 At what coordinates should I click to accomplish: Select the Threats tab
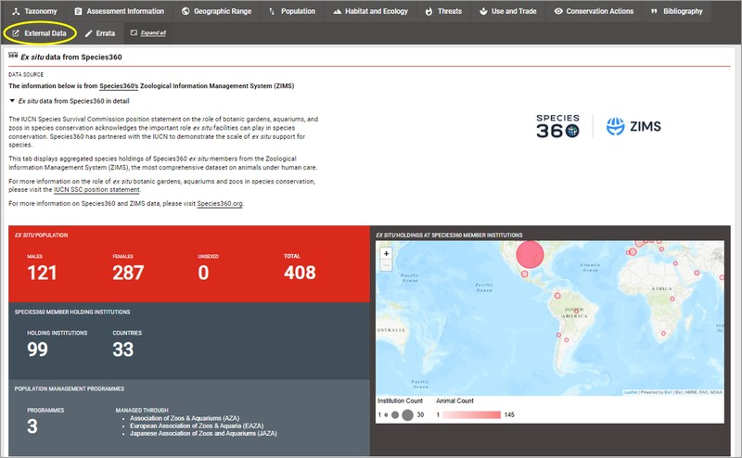pos(443,11)
